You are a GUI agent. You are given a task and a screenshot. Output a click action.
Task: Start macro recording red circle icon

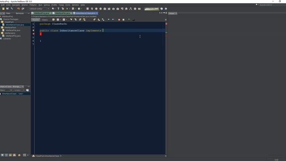tap(119, 20)
